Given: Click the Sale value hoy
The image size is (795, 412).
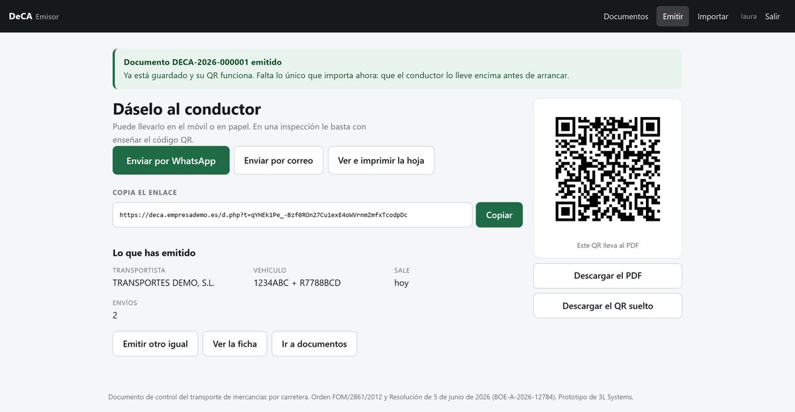Looking at the screenshot, I should [x=401, y=283].
